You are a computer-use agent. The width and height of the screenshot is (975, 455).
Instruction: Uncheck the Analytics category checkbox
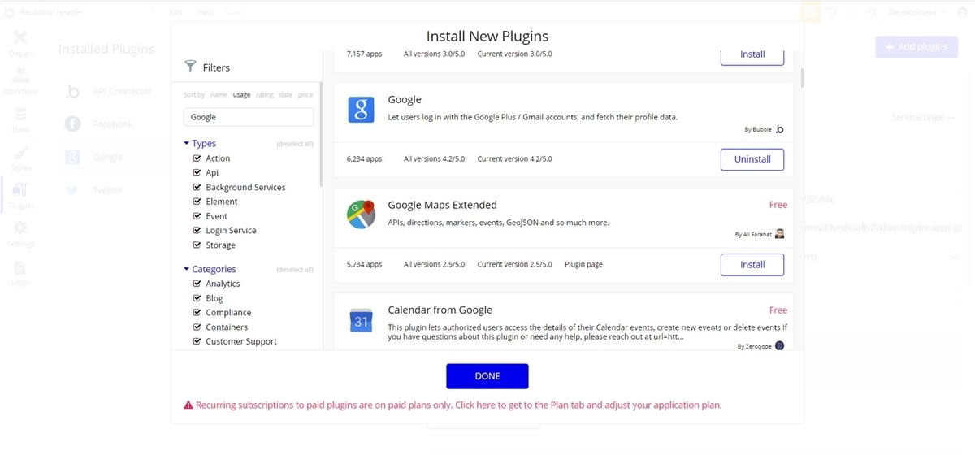197,284
